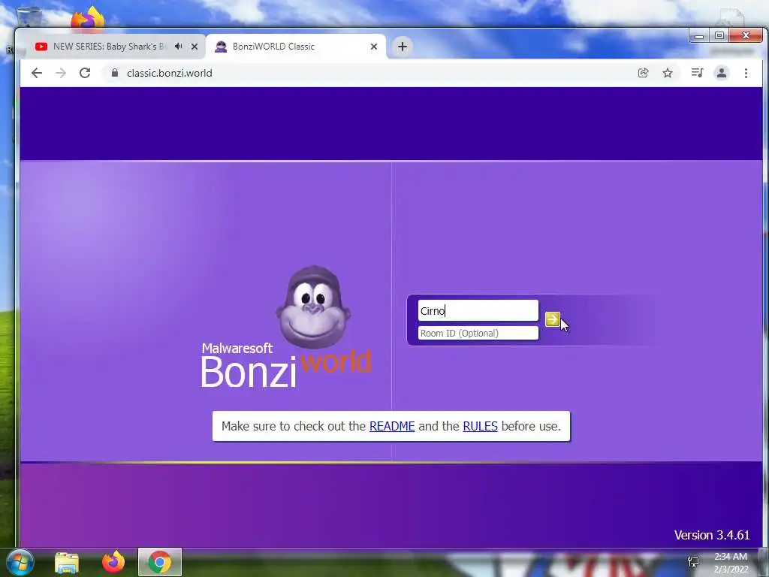Click the Version 3.4.61 text
The width and height of the screenshot is (769, 577).
pyautogui.click(x=712, y=535)
